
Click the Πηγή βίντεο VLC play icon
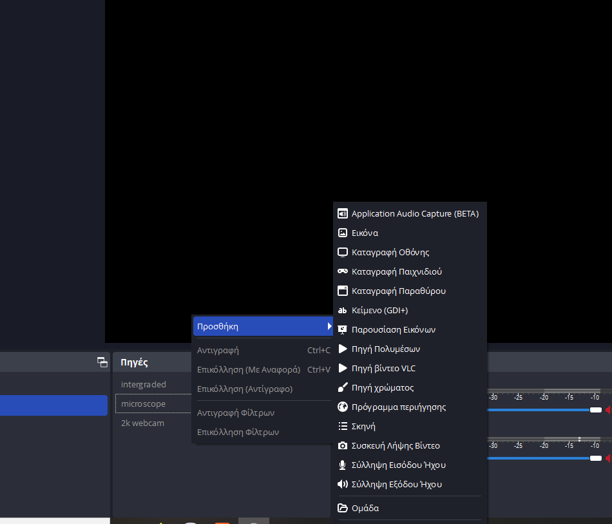[342, 368]
